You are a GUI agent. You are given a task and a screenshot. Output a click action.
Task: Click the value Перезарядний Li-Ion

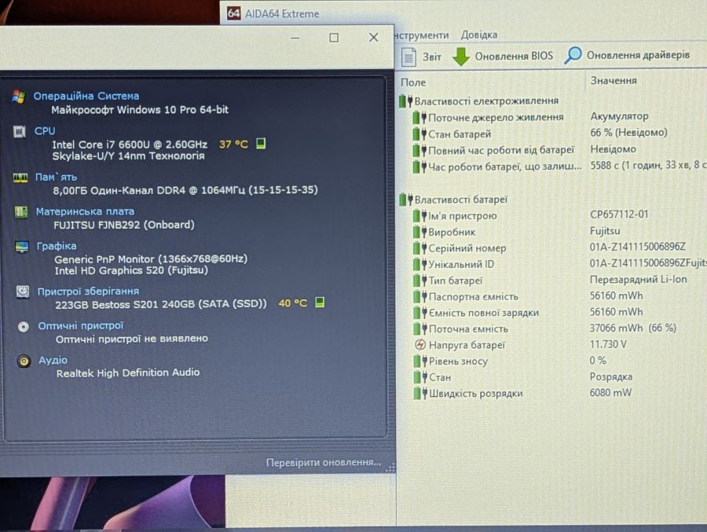click(638, 279)
